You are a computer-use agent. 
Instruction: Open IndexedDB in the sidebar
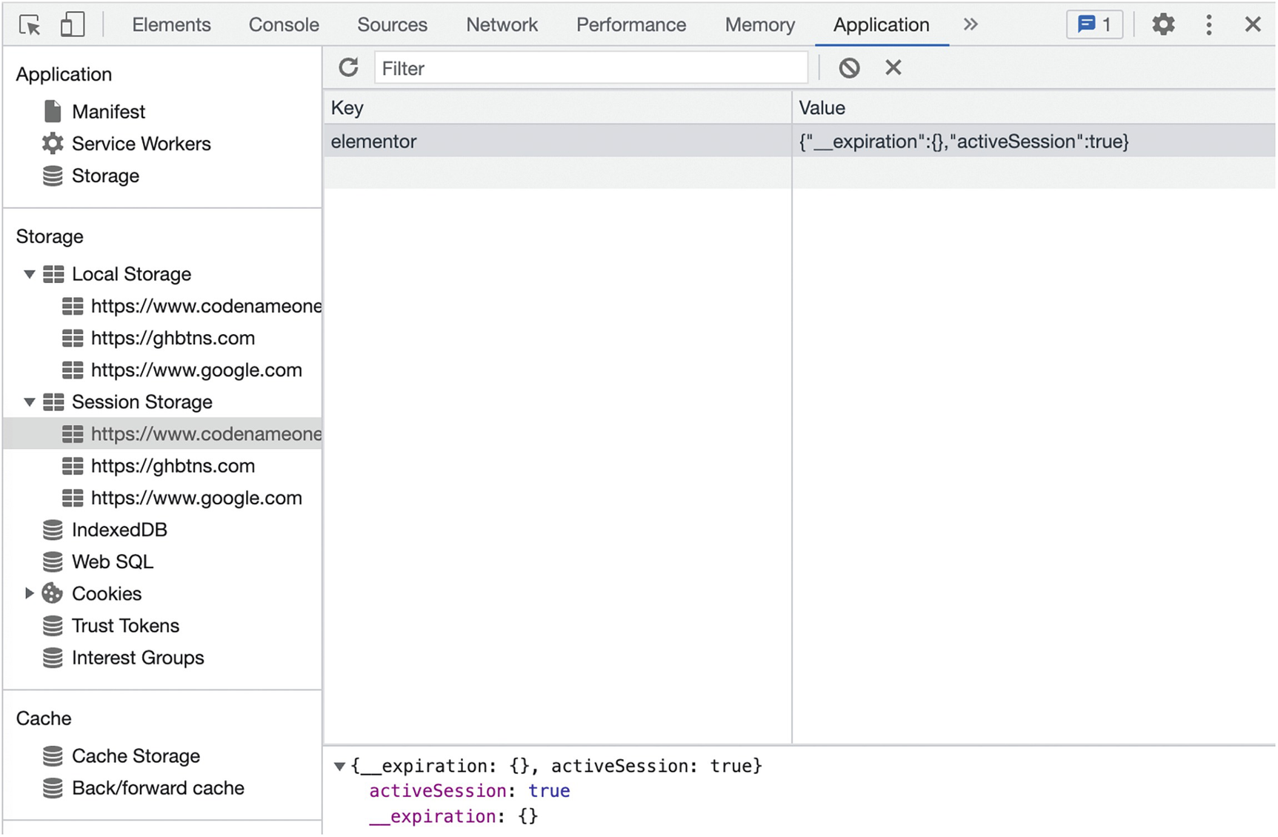pos(119,530)
